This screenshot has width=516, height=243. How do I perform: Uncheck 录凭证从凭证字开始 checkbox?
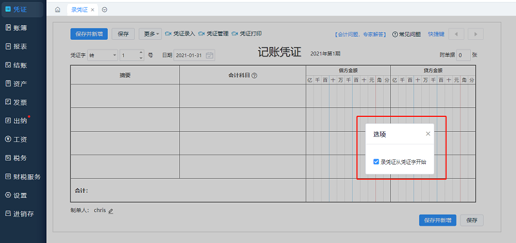(376, 161)
